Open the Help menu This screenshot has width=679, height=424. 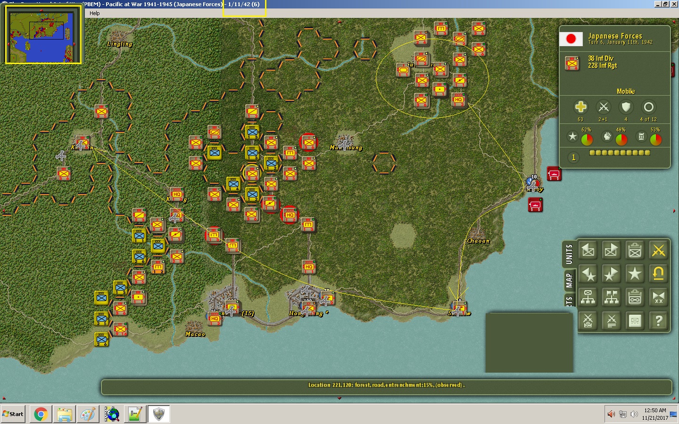click(95, 13)
